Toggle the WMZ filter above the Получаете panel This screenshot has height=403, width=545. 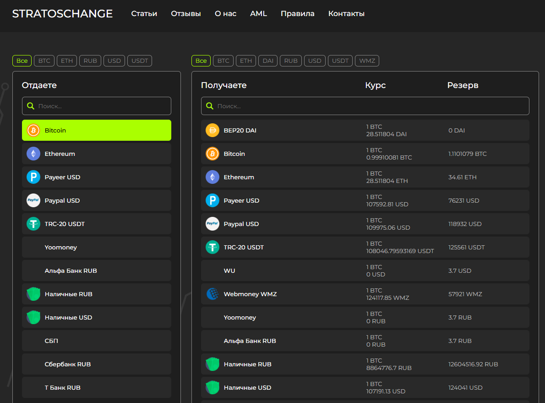(x=367, y=61)
